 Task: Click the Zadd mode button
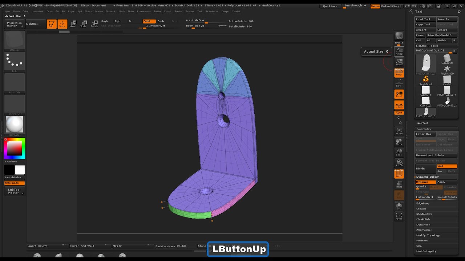(149, 21)
